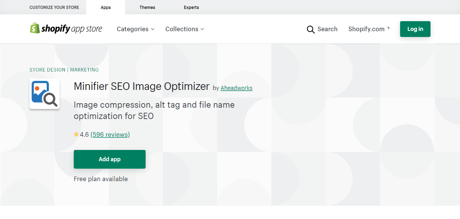Screen dimensions: 460x219
Task: Click the Marketing category link
Action: (x=84, y=70)
